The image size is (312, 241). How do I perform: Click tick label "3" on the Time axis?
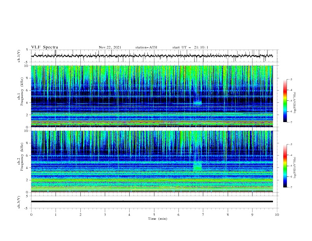[105, 215]
